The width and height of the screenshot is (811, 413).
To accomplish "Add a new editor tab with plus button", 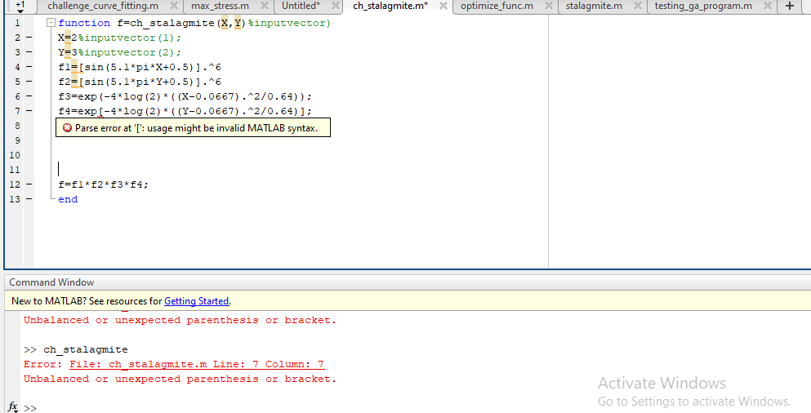I will [789, 7].
